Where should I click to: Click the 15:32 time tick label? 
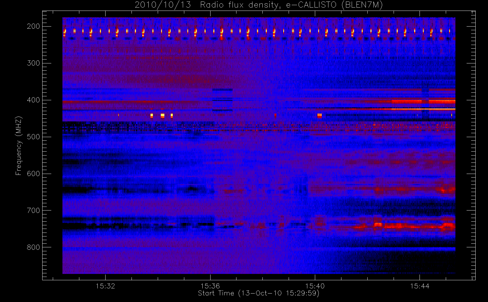[x=106, y=286]
